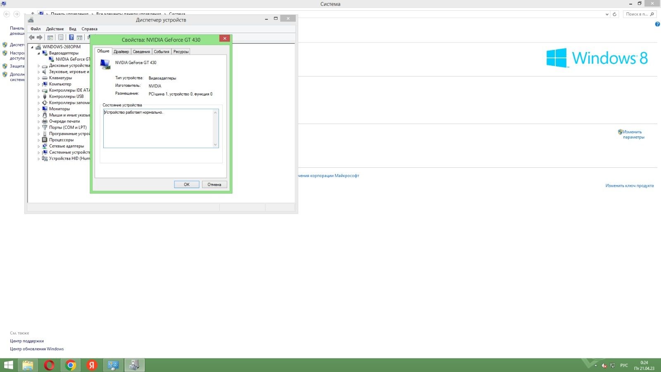Image resolution: width=661 pixels, height=372 pixels.
Task: Collapse the Видеоадаптеры tree node
Action: (x=39, y=53)
